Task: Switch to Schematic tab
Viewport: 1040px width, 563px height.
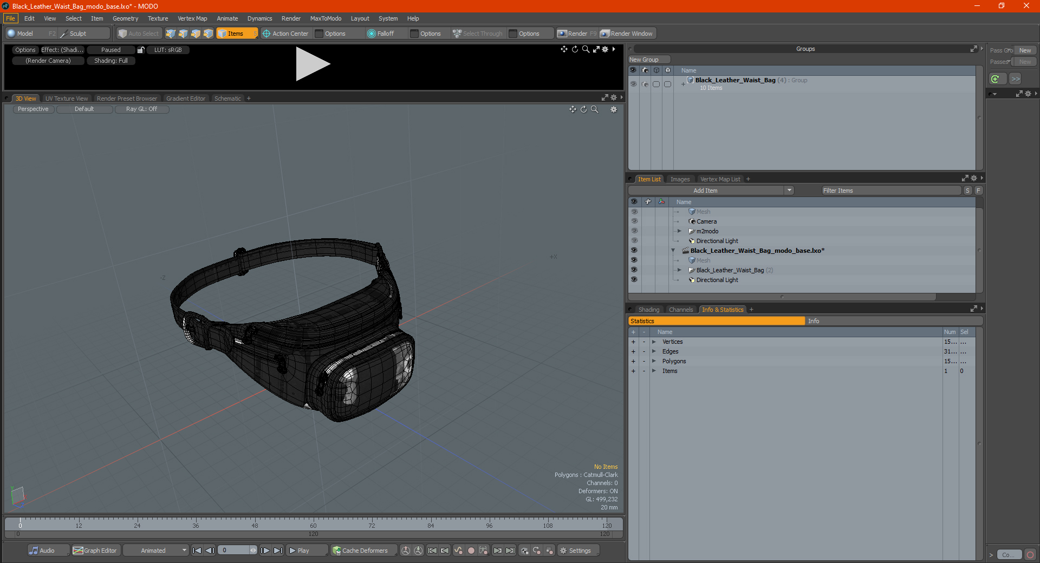Action: point(227,99)
